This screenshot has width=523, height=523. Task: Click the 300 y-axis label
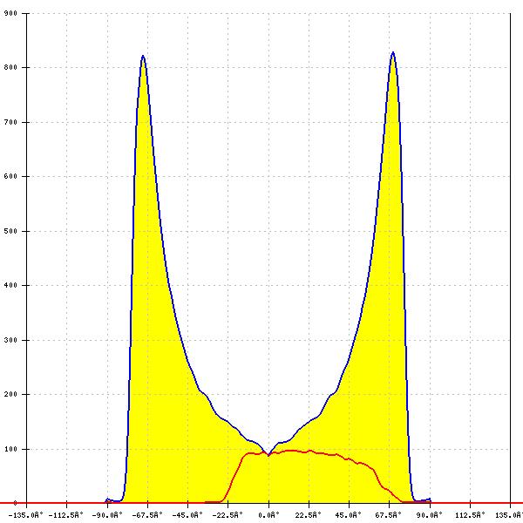tap(10, 340)
